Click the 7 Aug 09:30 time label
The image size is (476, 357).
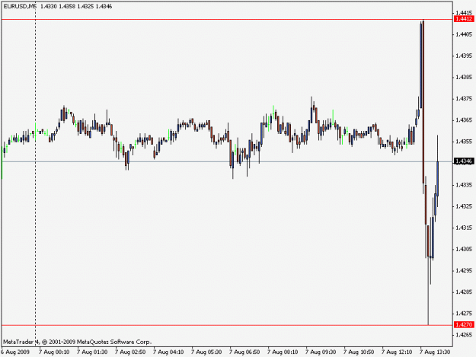tap(321, 352)
